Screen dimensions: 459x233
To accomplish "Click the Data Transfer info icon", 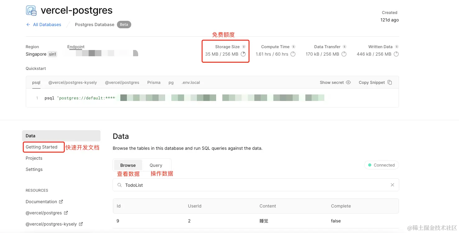I will [x=345, y=47].
